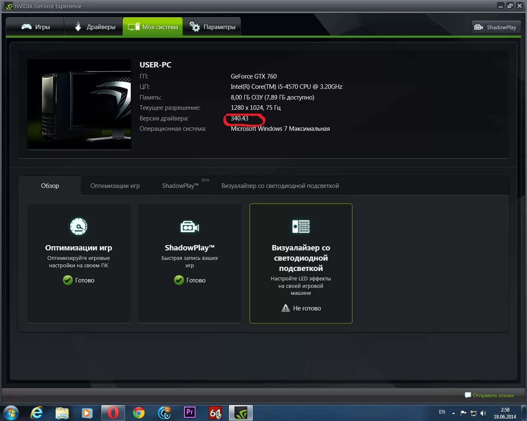Click the EN language indicator

pos(442,412)
